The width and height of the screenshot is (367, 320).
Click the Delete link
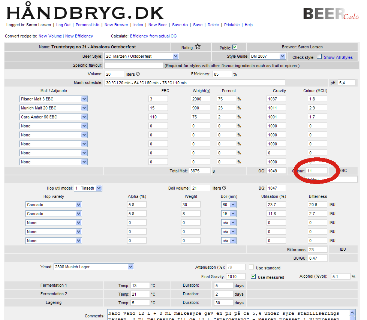(213, 25)
